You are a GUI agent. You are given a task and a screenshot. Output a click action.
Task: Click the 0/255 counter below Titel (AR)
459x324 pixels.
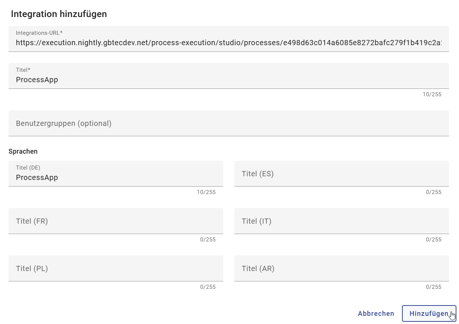click(x=435, y=287)
